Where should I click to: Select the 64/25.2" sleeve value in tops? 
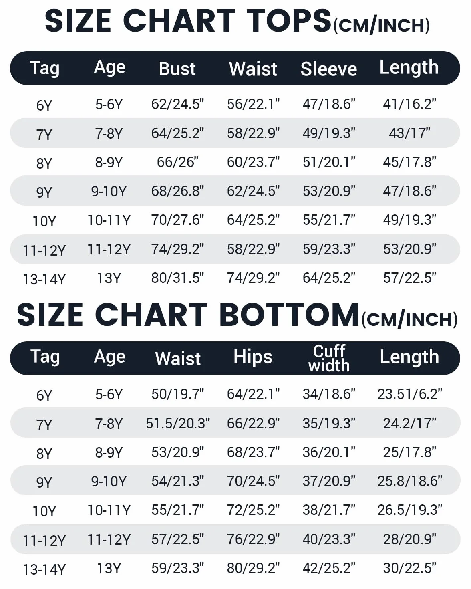coord(329,278)
